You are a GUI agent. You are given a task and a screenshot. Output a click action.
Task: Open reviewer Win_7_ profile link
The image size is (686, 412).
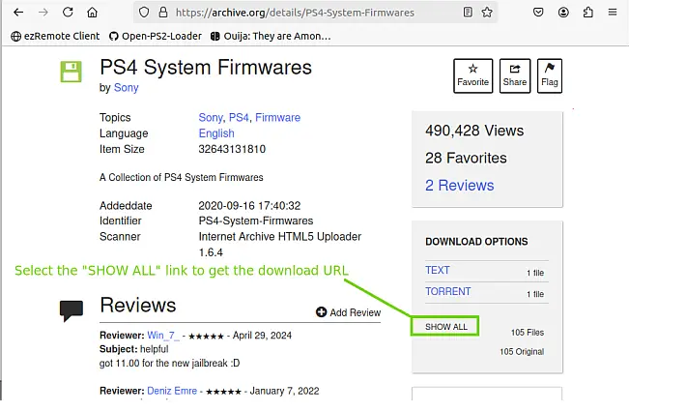click(x=163, y=336)
